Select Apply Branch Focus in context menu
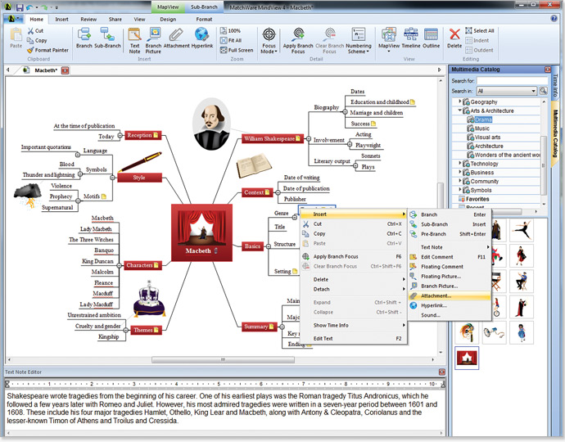This screenshot has width=565, height=442. (x=354, y=256)
